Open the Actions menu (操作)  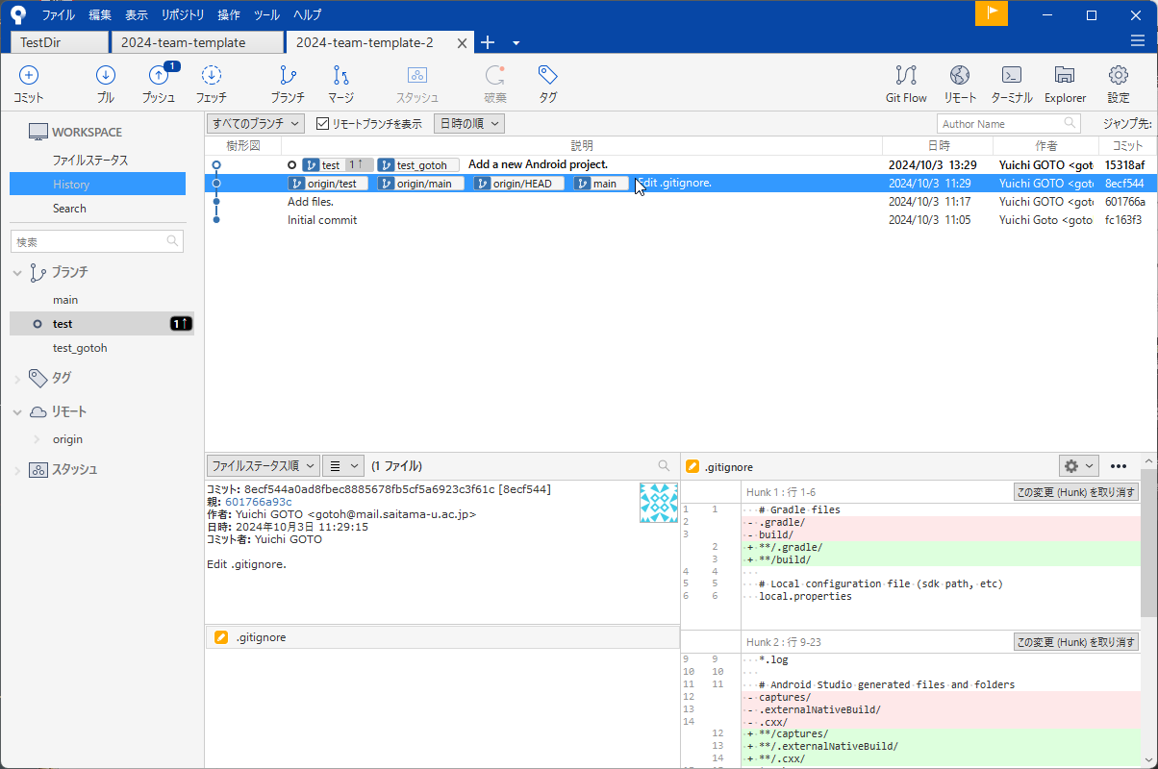tap(229, 14)
